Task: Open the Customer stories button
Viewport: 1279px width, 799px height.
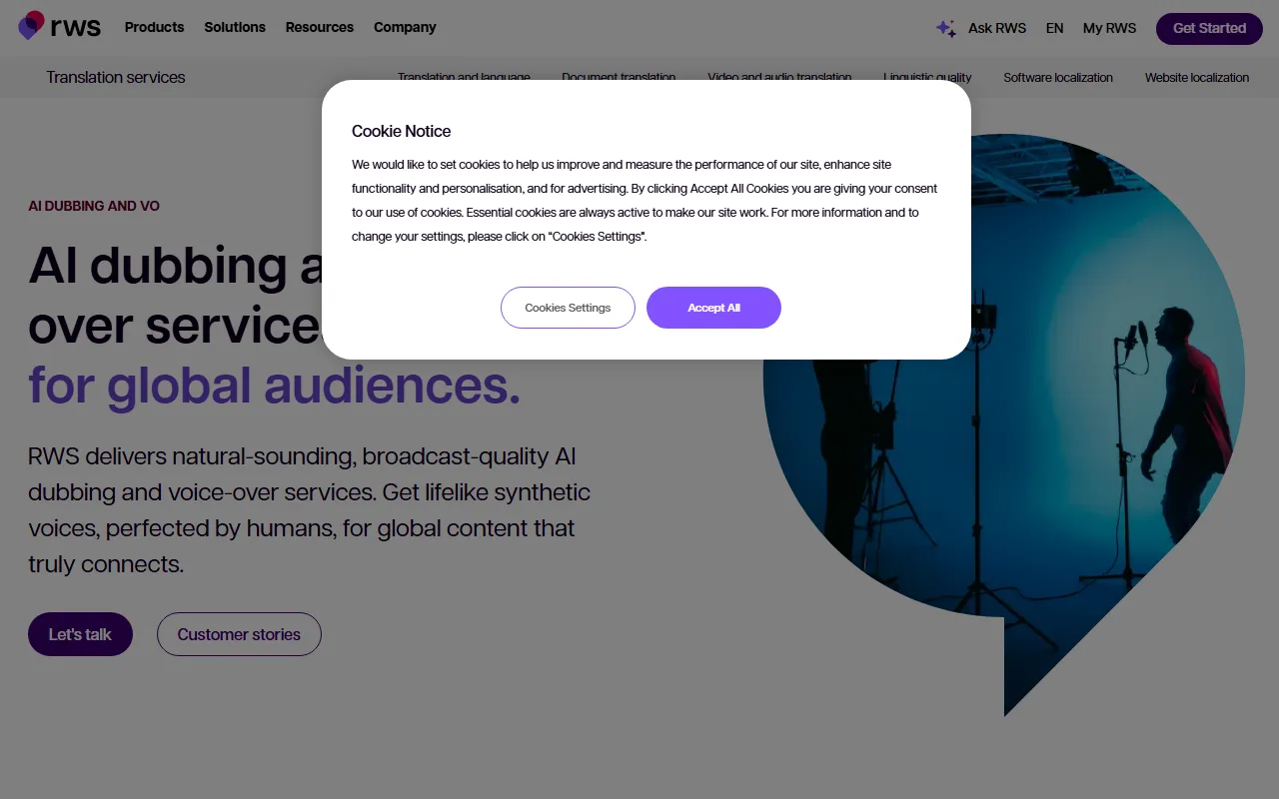Action: click(x=239, y=634)
